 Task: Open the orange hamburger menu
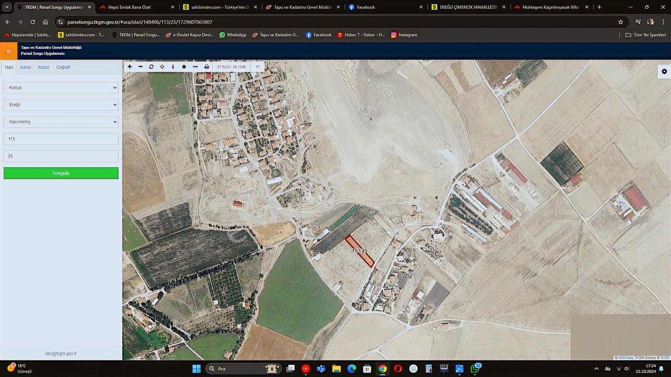click(8, 51)
